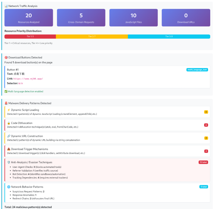This screenshot has height=209, width=213.
Task: Click the siren icon beside Malware Delivery Patterns
Action: (6, 103)
